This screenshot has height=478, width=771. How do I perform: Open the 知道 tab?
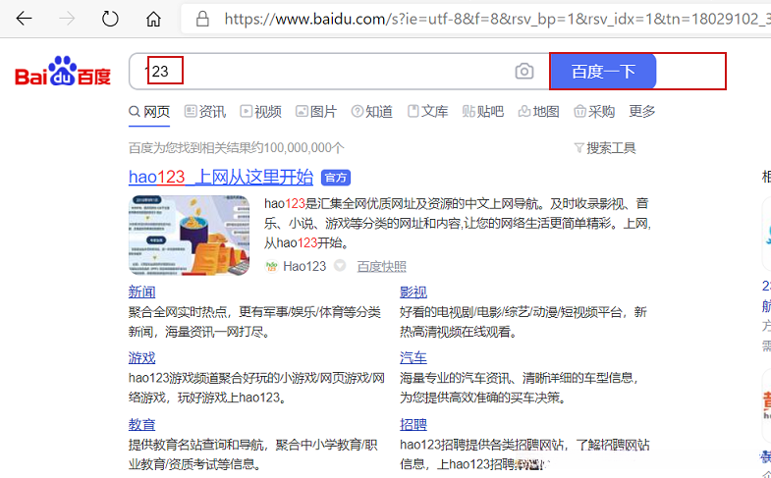[371, 112]
